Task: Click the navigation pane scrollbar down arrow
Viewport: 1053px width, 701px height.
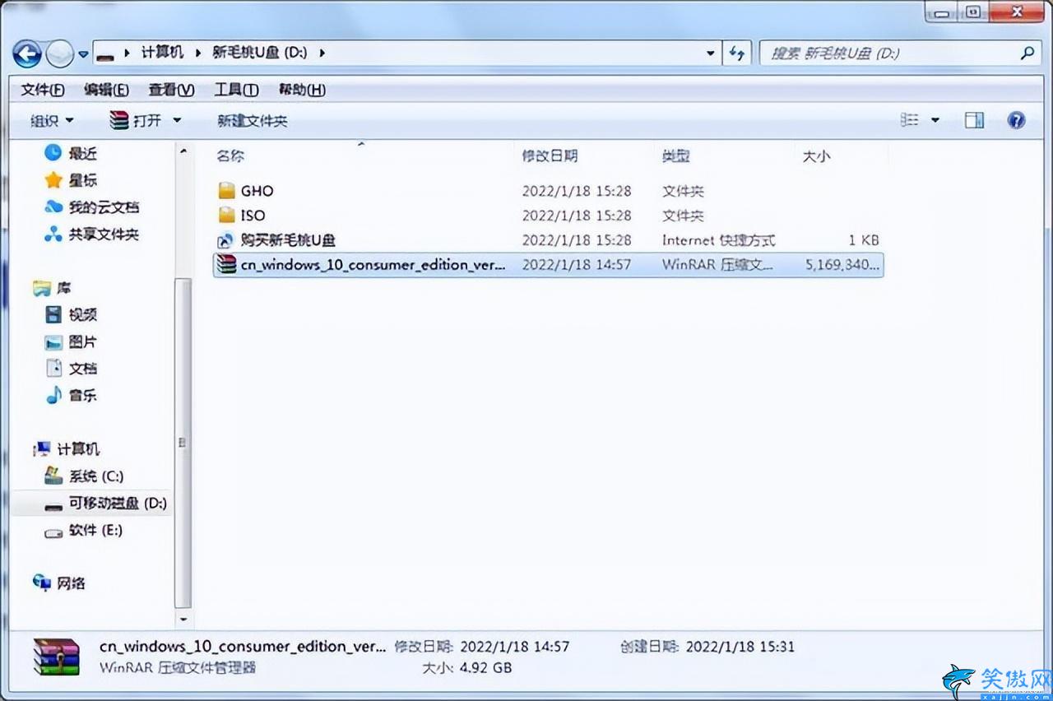Action: coord(183,619)
